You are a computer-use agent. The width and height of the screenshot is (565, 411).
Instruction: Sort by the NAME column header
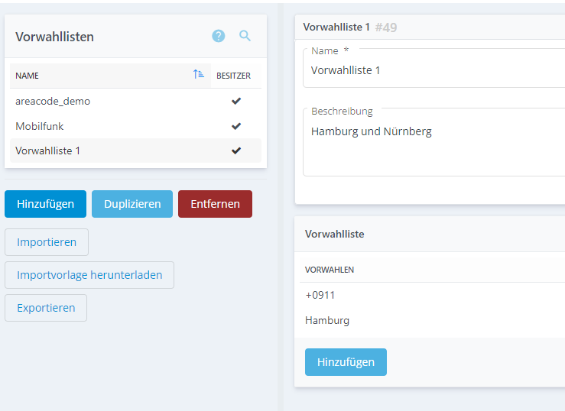[x=28, y=76]
